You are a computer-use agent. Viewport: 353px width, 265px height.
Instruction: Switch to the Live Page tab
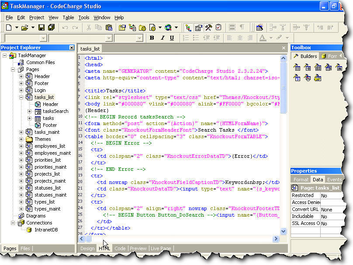click(x=161, y=248)
